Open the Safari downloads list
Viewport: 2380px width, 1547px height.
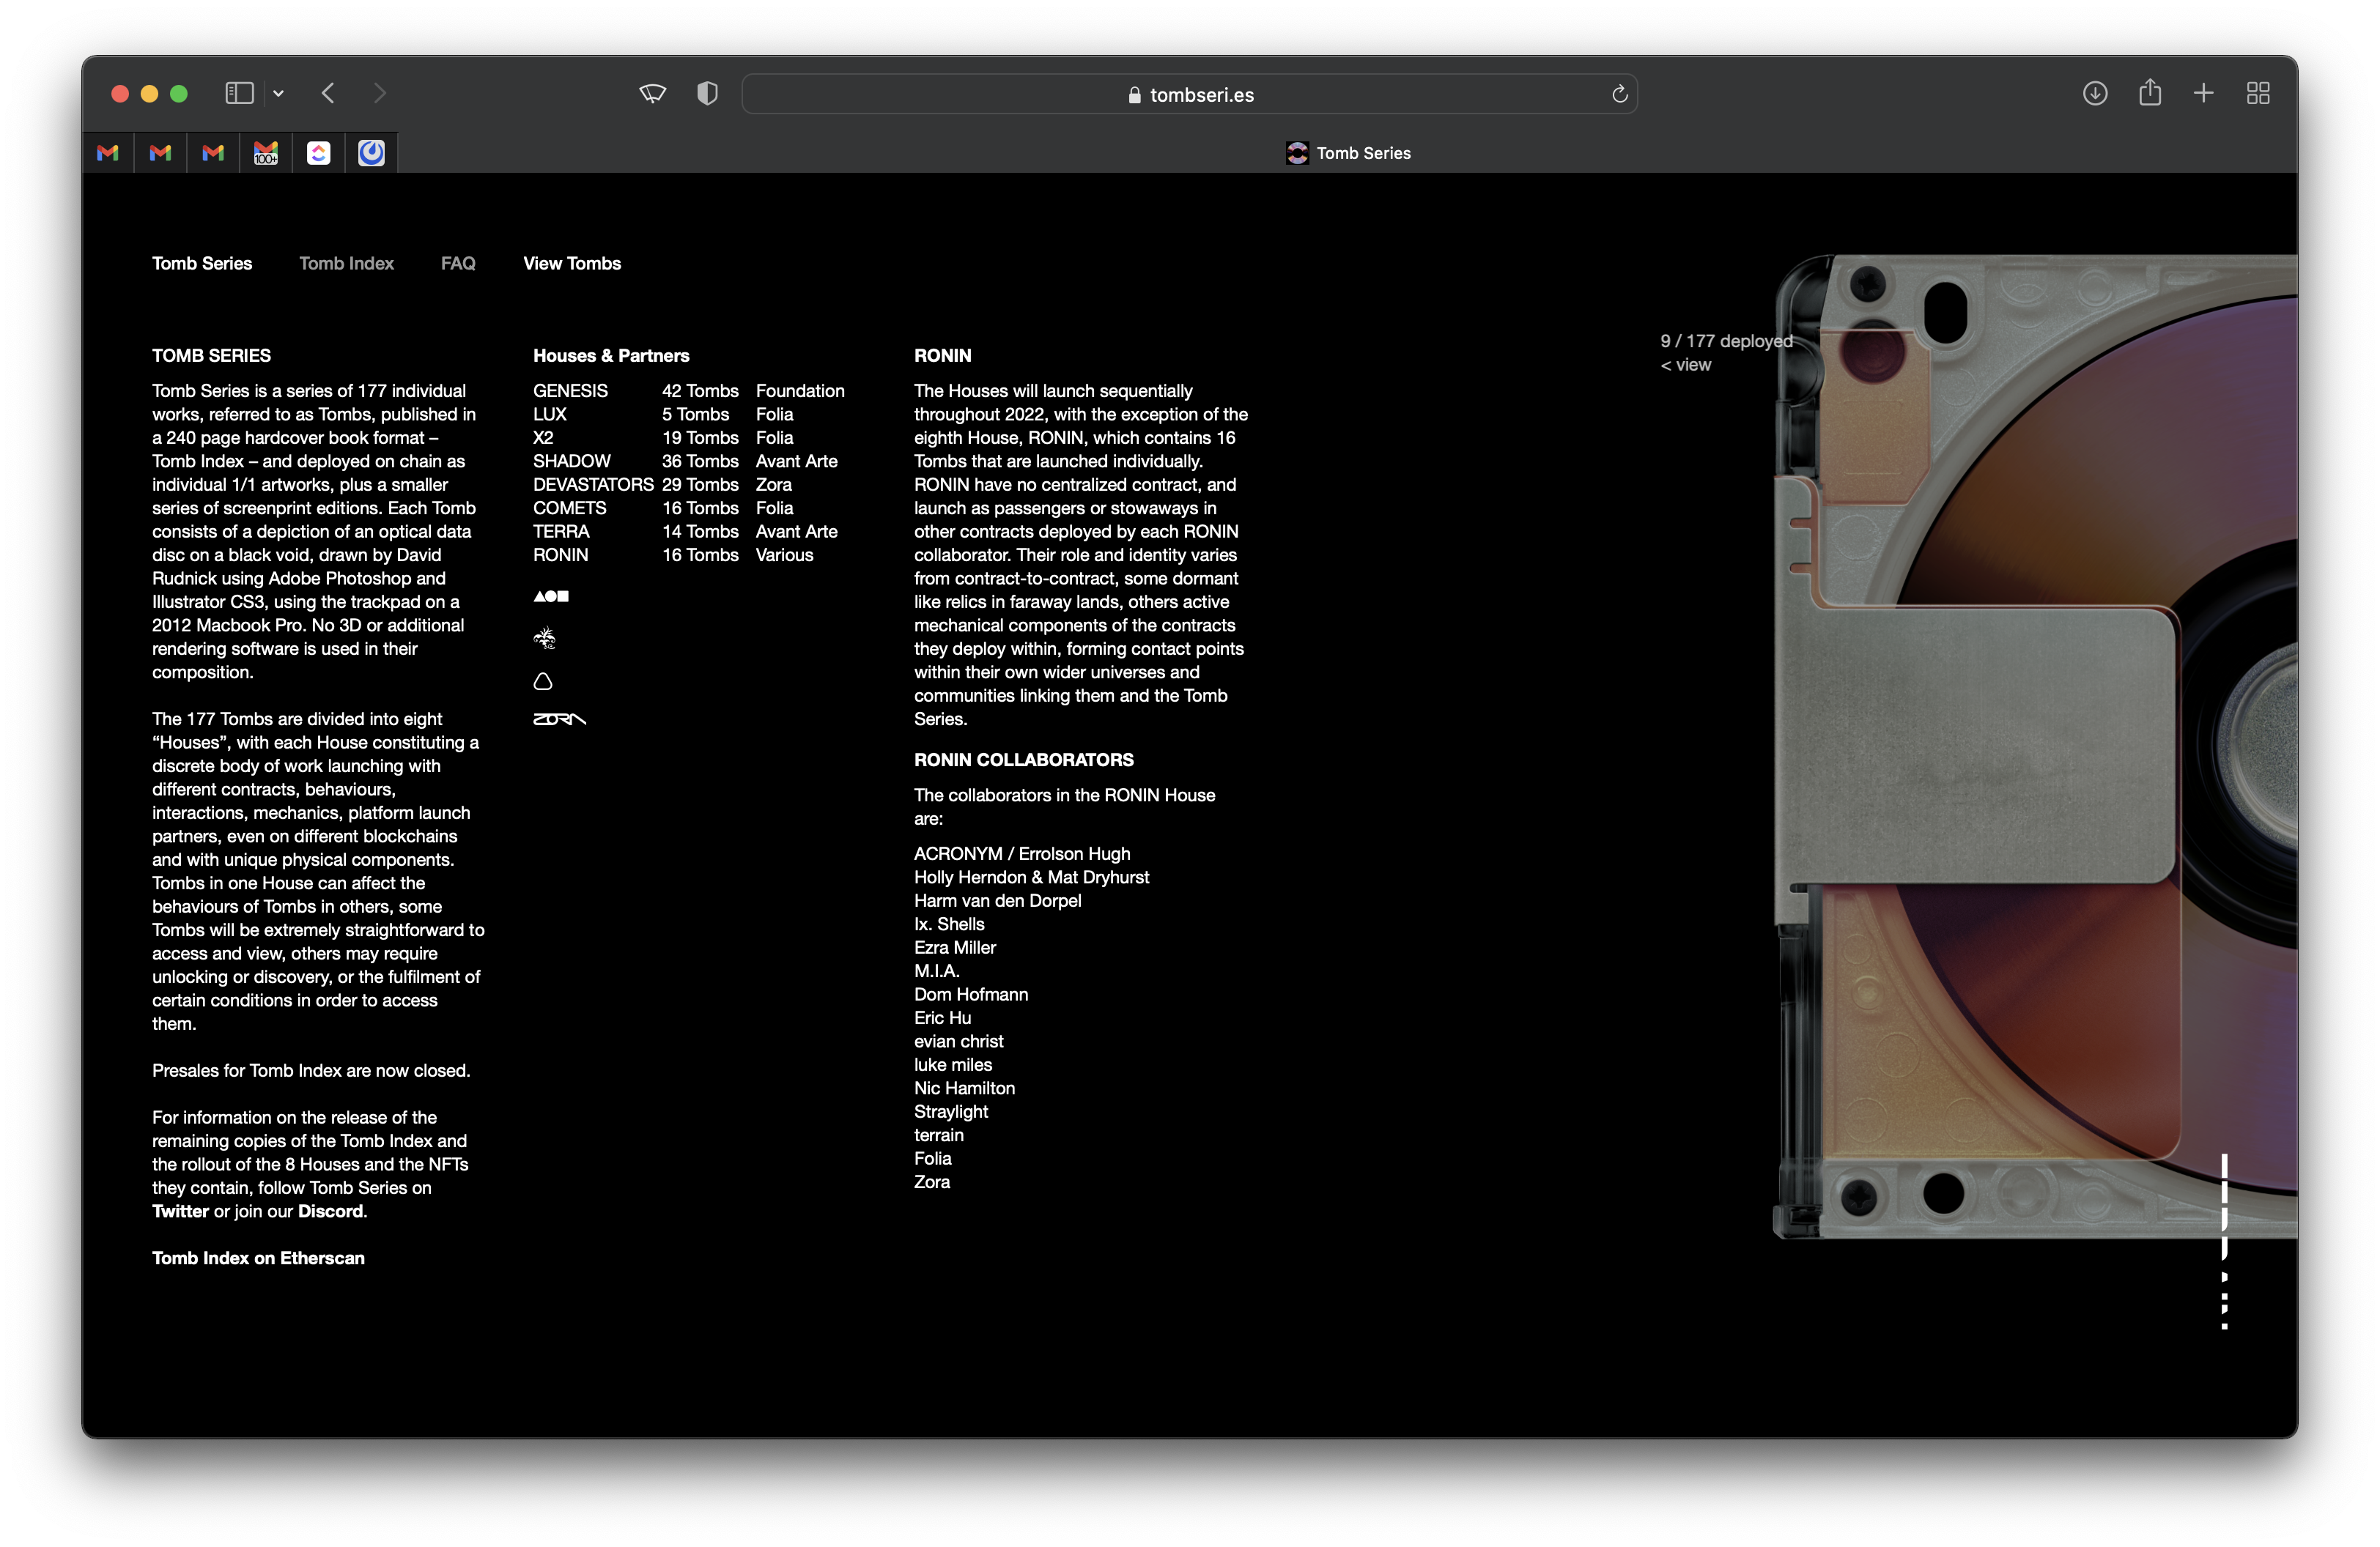point(2095,93)
